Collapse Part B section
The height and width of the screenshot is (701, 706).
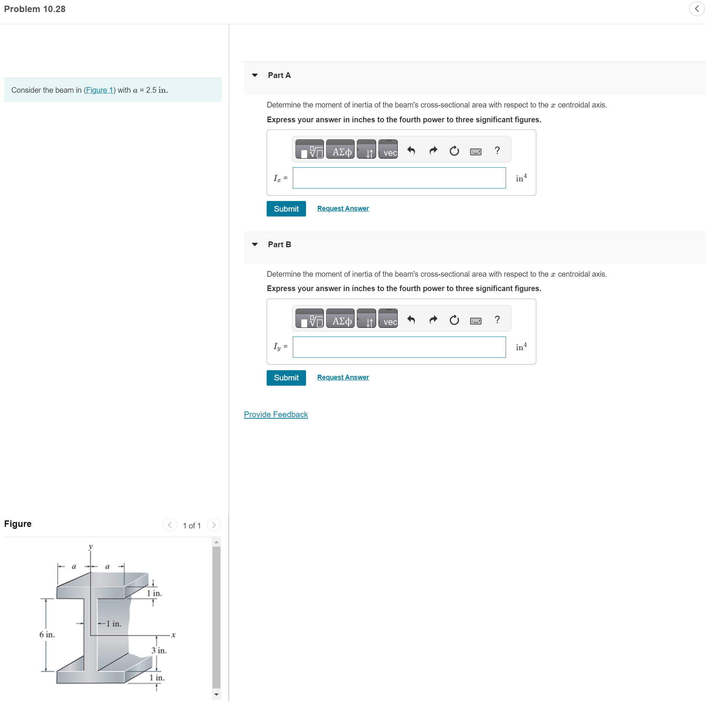click(255, 245)
